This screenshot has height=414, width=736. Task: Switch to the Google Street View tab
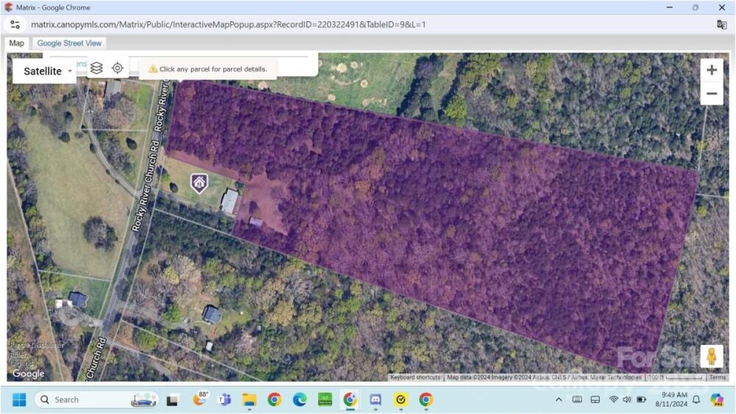coord(69,43)
